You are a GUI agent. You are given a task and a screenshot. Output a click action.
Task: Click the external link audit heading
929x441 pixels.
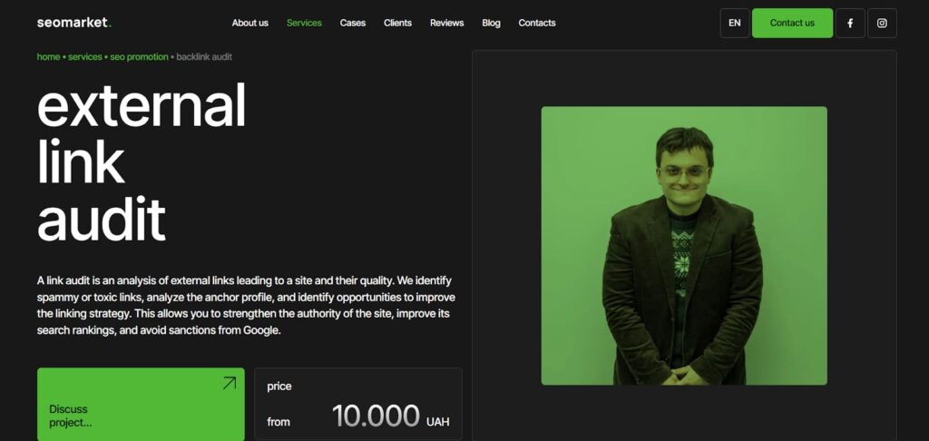[x=142, y=162]
